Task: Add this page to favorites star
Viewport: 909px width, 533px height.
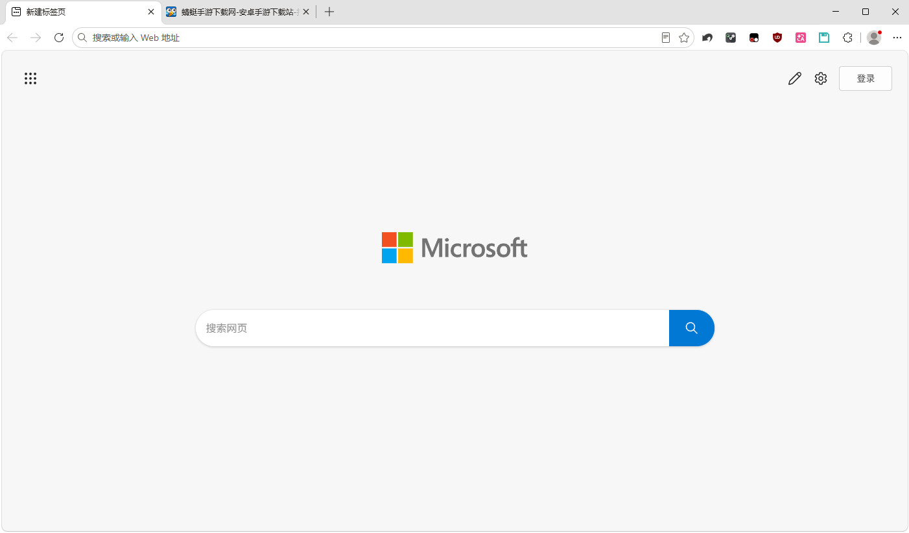Action: pyautogui.click(x=684, y=38)
